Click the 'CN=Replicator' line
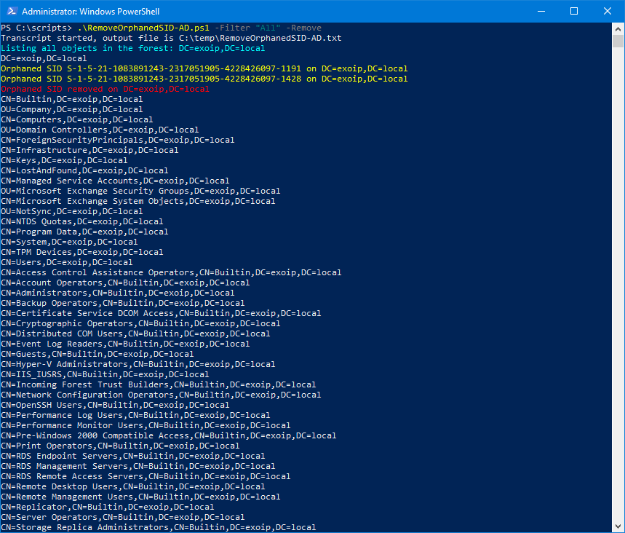625x533 pixels. coord(107,507)
